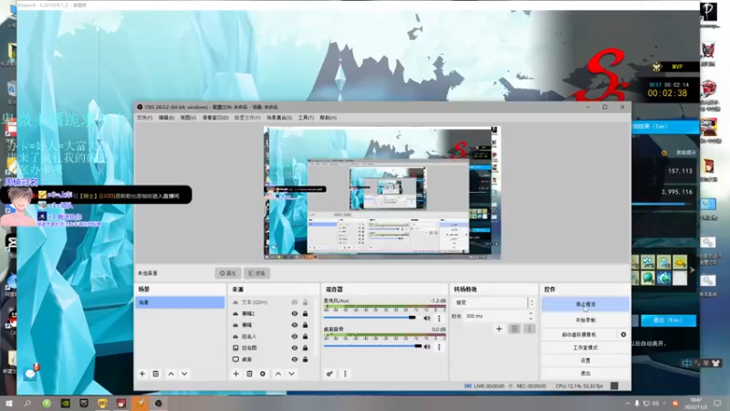This screenshot has height=411, width=730.
Task: Open the transition type dropdown in 转场特效
Action: coord(494,302)
